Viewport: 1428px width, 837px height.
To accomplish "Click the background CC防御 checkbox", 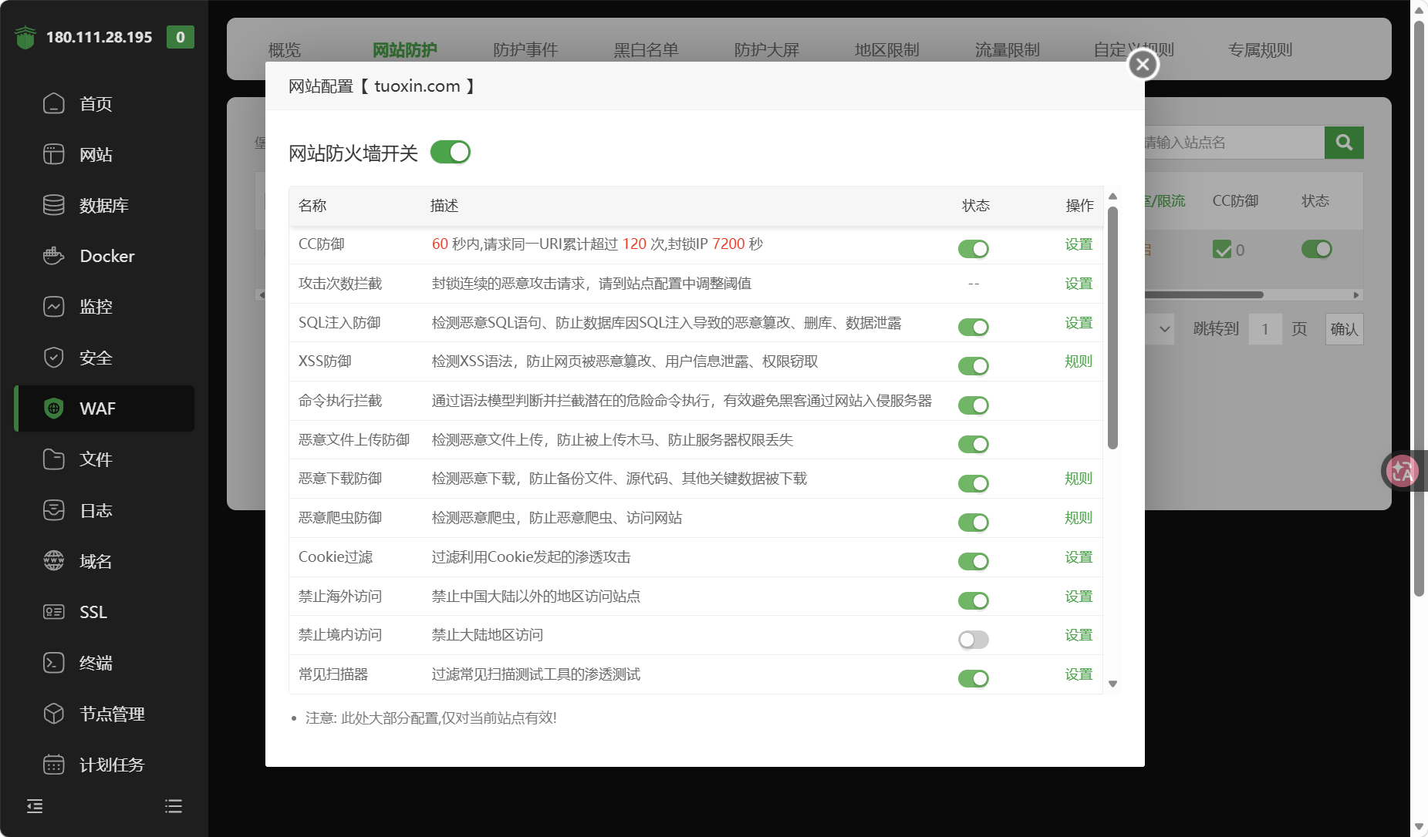I will tap(1222, 250).
